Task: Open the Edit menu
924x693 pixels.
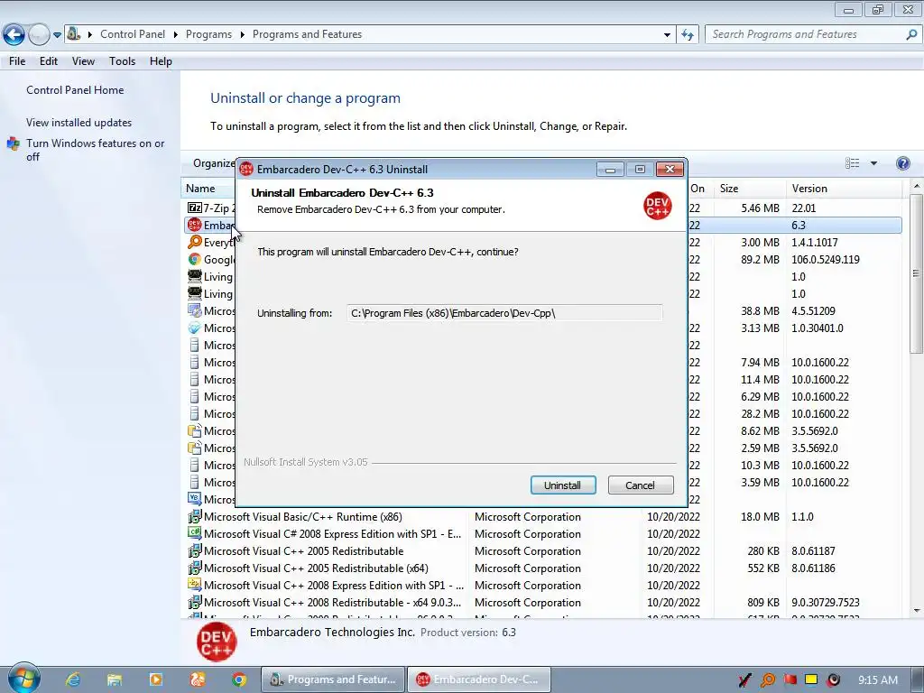Action: pos(49,61)
